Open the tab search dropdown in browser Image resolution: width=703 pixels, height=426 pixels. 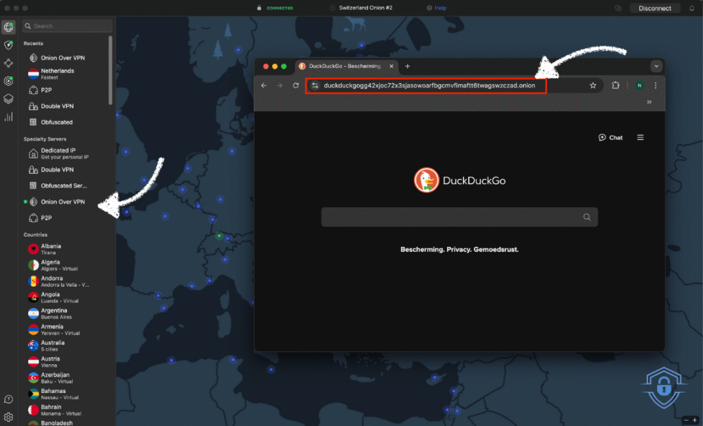pyautogui.click(x=656, y=67)
